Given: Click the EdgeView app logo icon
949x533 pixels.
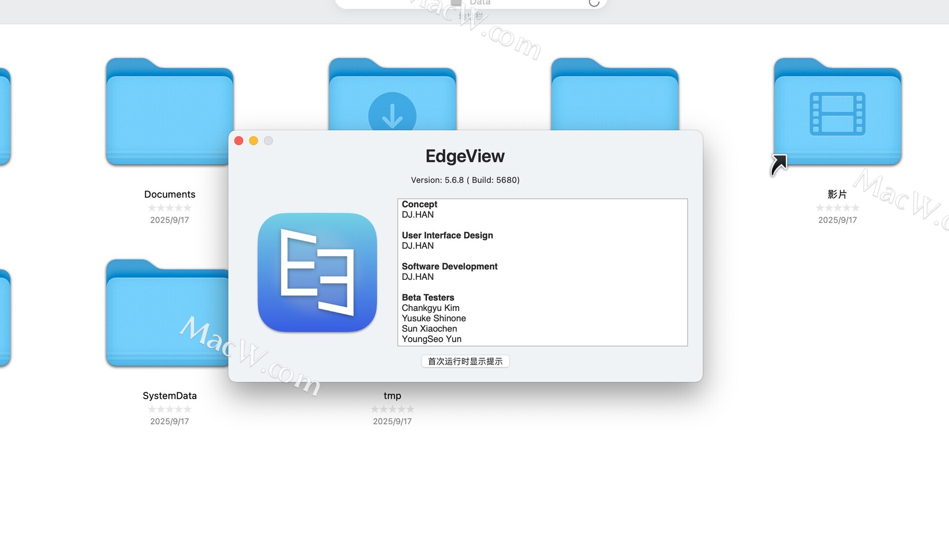Looking at the screenshot, I should point(317,272).
